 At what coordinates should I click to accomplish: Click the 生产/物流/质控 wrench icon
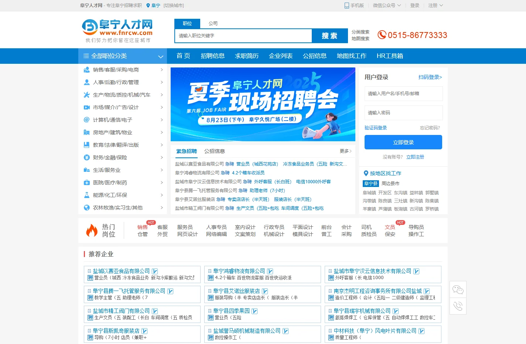tap(87, 95)
